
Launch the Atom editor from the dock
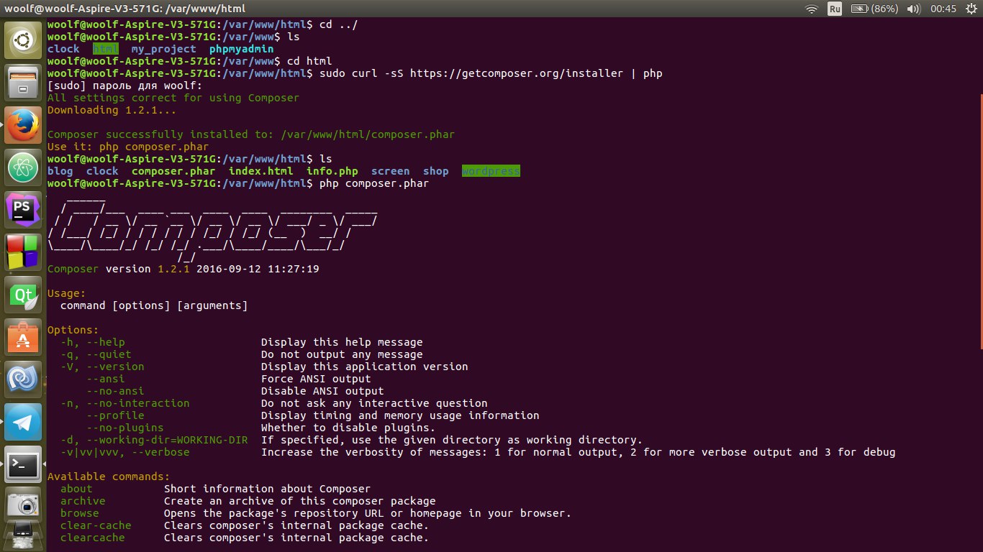tap(23, 167)
